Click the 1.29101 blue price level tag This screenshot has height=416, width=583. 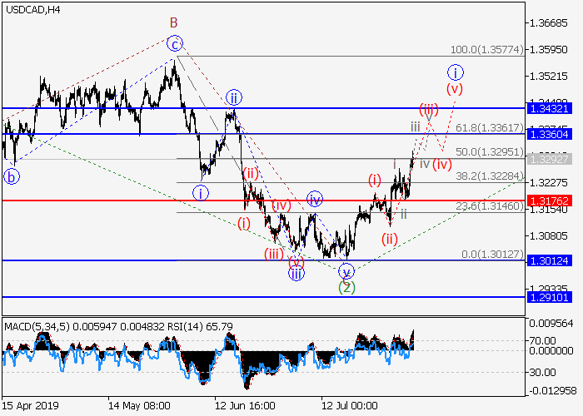[548, 296]
